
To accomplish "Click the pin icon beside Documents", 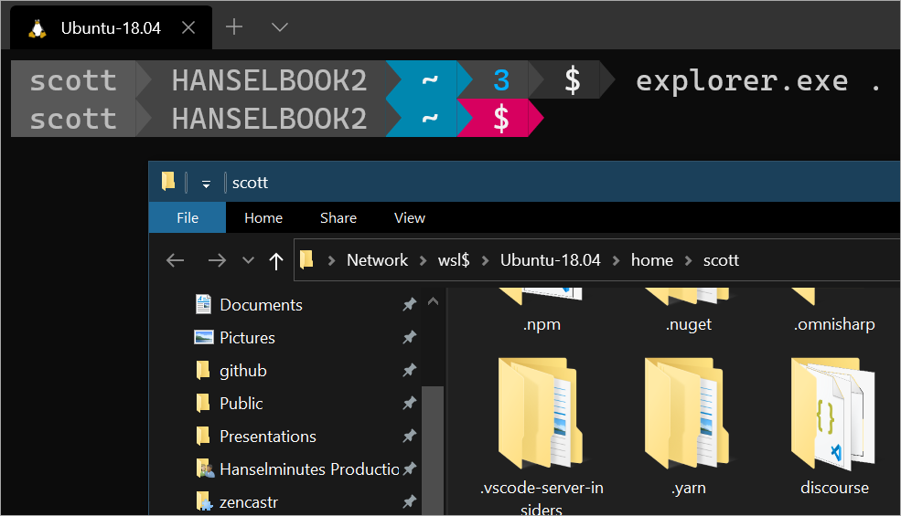I will coord(409,304).
